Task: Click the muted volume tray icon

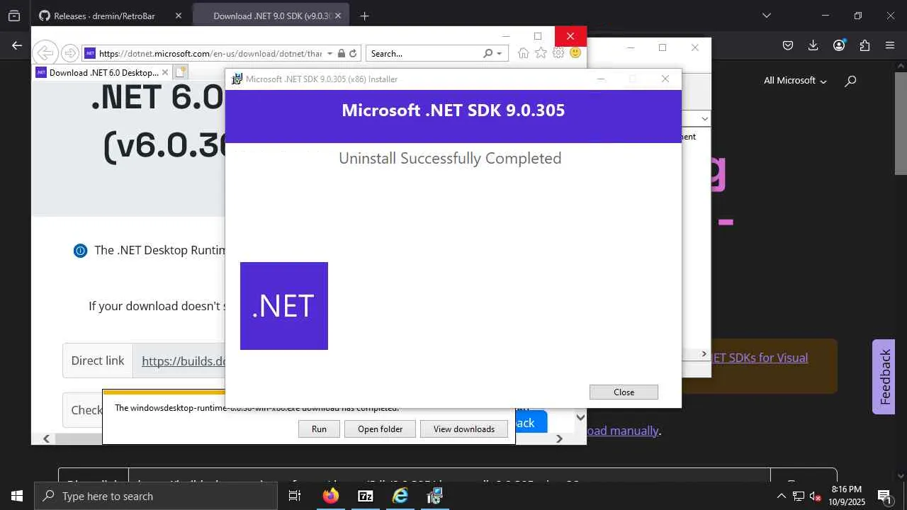Action: [815, 496]
